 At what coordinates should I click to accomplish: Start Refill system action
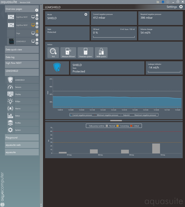pyautogui.click(x=101, y=53)
